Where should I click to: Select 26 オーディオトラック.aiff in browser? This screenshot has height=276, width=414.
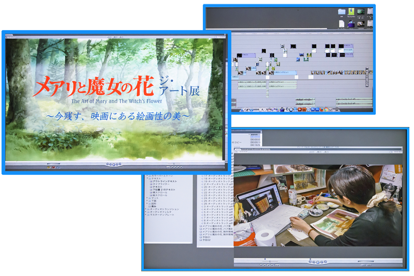tap(217, 204)
